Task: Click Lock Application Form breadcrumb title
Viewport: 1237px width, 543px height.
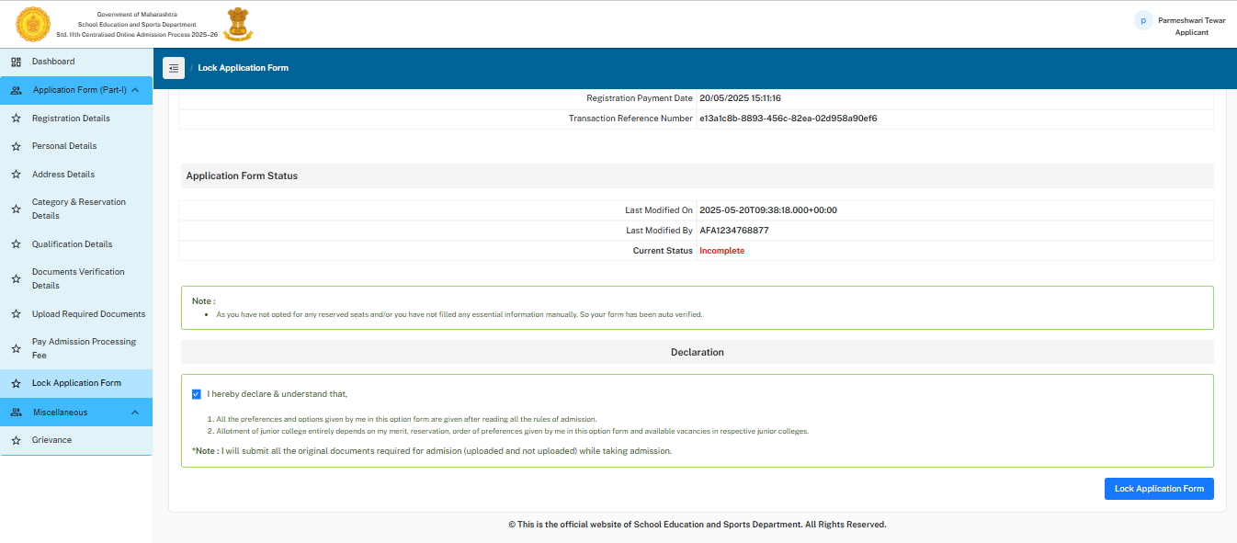Action: (x=244, y=68)
